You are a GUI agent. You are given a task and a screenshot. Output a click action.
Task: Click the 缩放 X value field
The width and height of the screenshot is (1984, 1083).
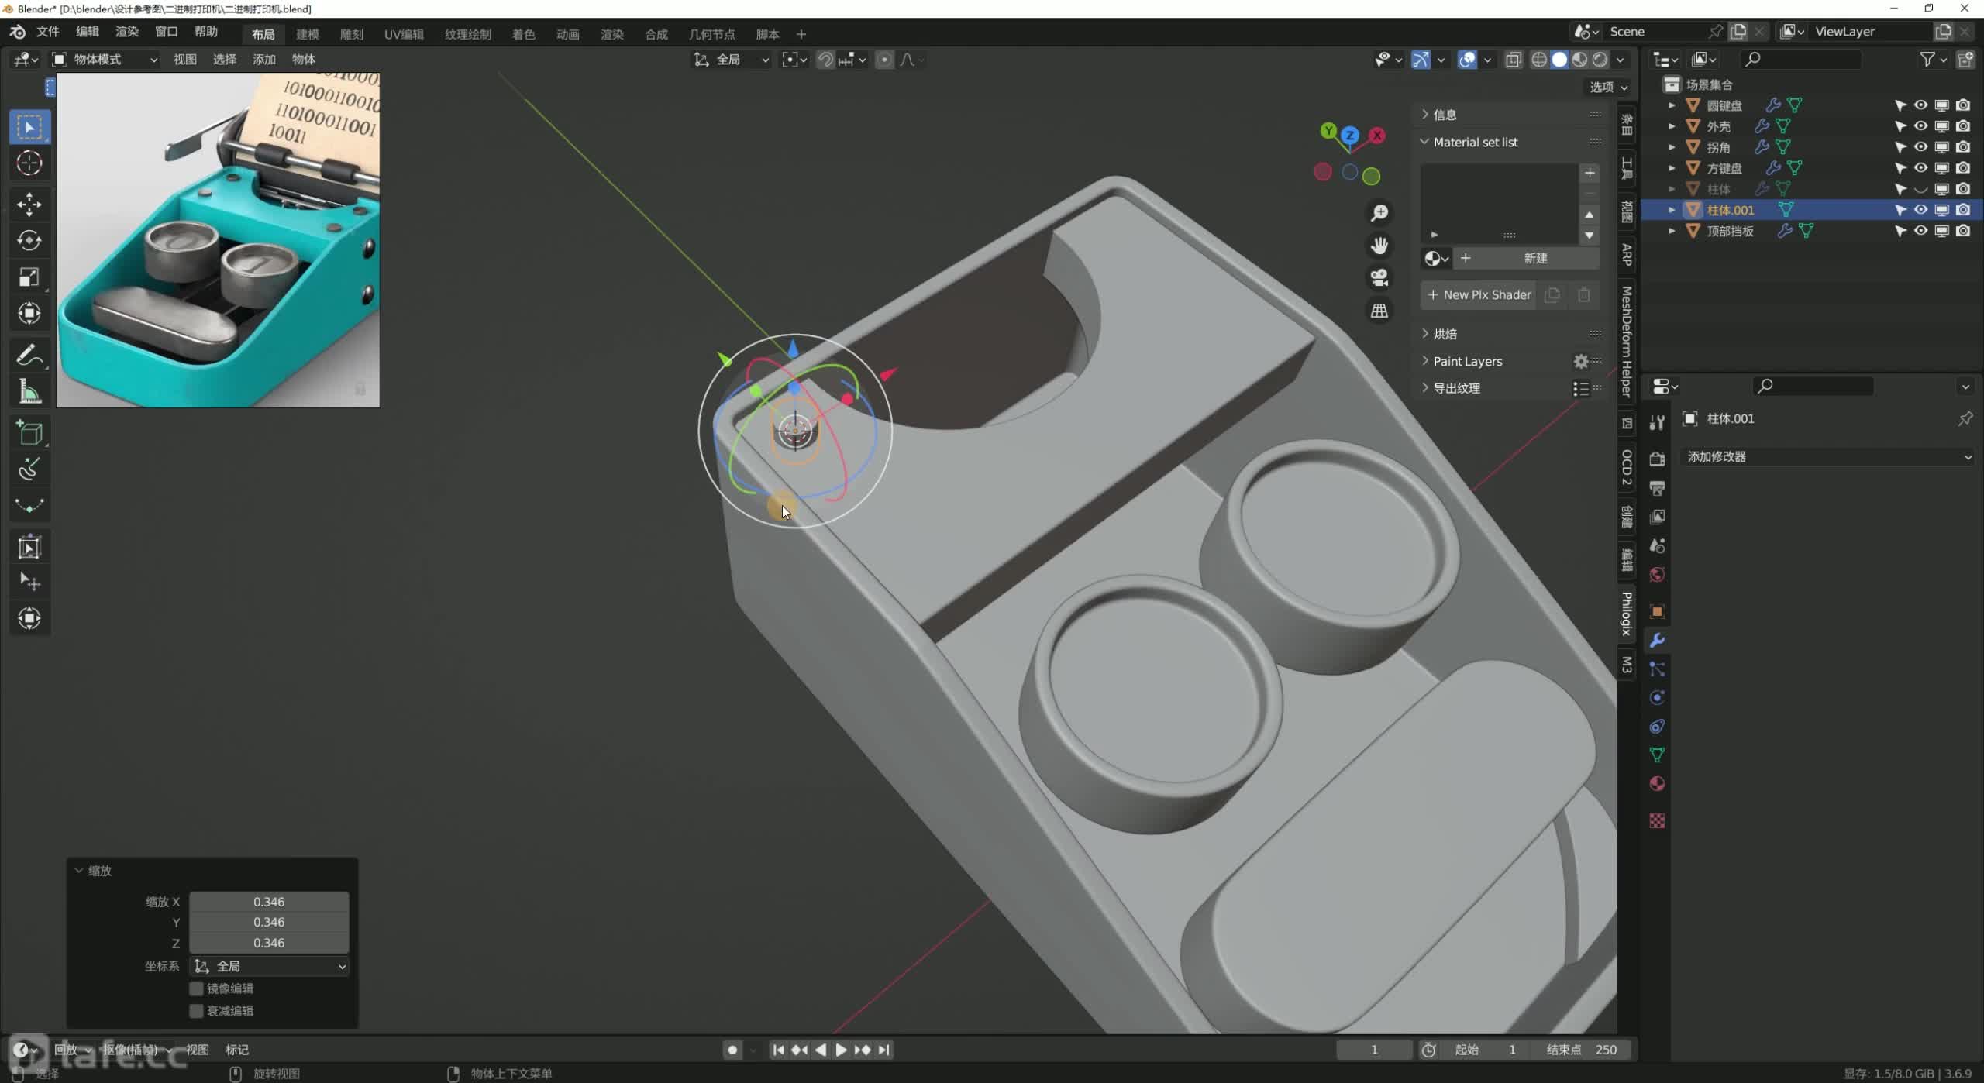click(269, 902)
